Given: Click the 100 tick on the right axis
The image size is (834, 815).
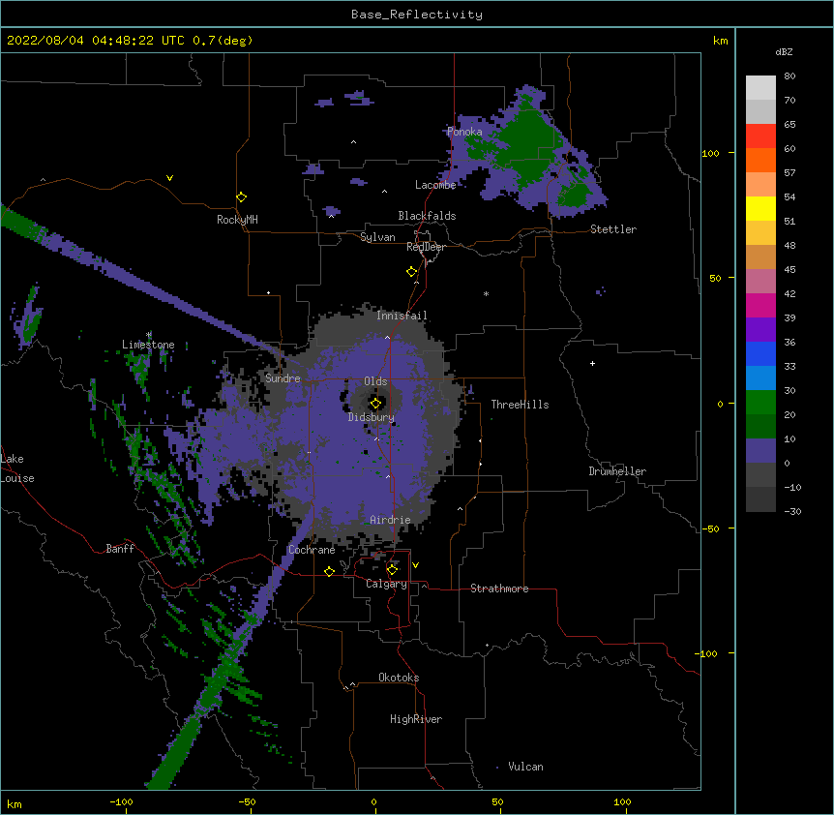Looking at the screenshot, I should point(710,153).
